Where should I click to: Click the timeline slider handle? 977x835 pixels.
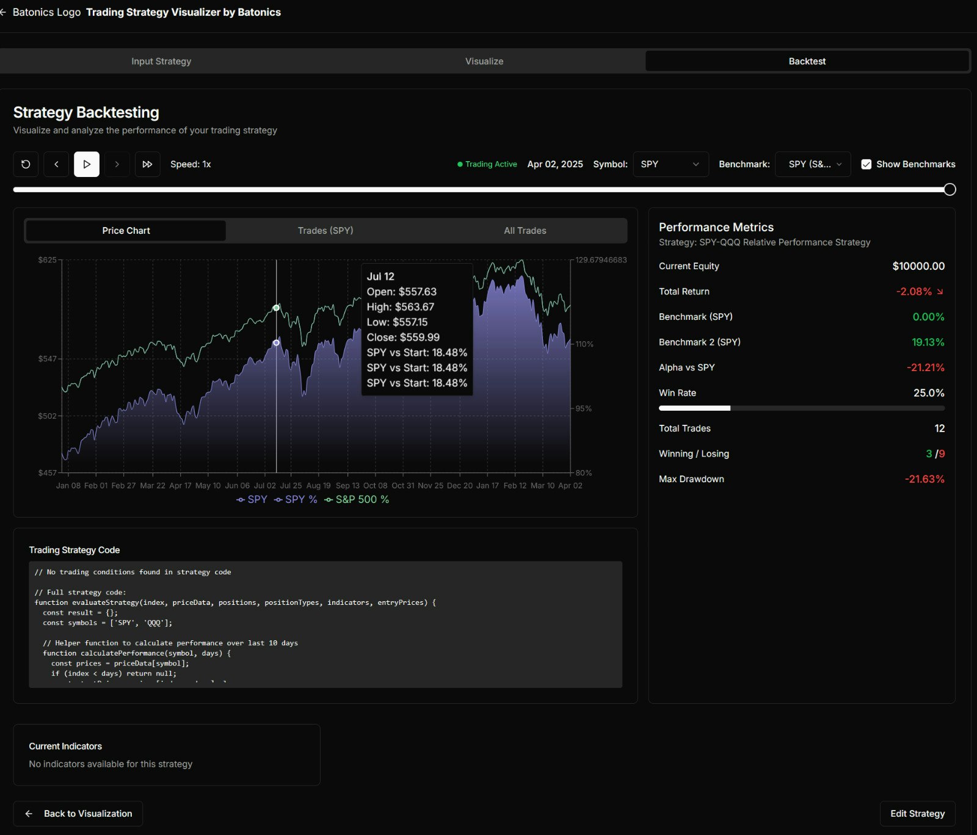click(950, 189)
